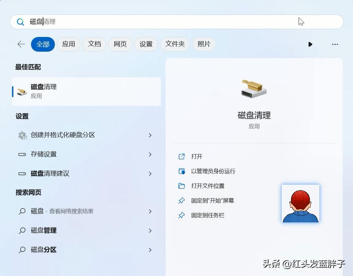The image size is (353, 276).
Task: Open the ellipsis options menu
Action: point(335,44)
